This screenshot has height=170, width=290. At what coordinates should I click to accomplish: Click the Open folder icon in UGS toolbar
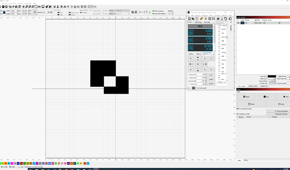(x=193, y=18)
